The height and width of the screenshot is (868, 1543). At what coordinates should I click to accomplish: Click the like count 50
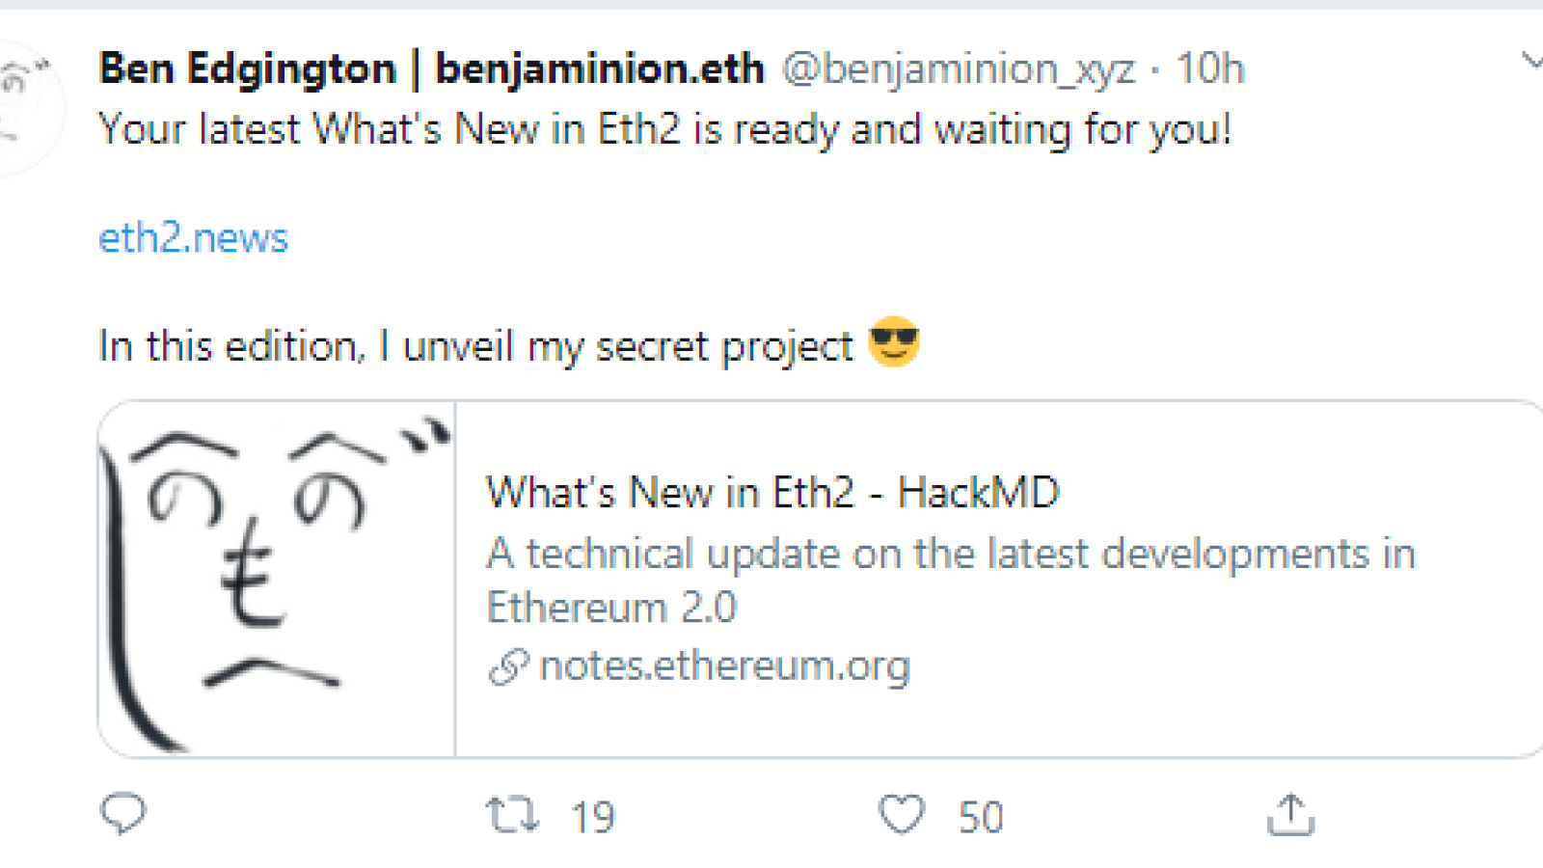pos(981,817)
